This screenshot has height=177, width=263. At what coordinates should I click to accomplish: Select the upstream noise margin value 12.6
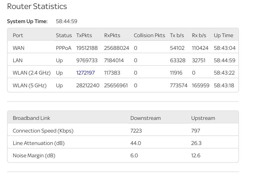196,156
